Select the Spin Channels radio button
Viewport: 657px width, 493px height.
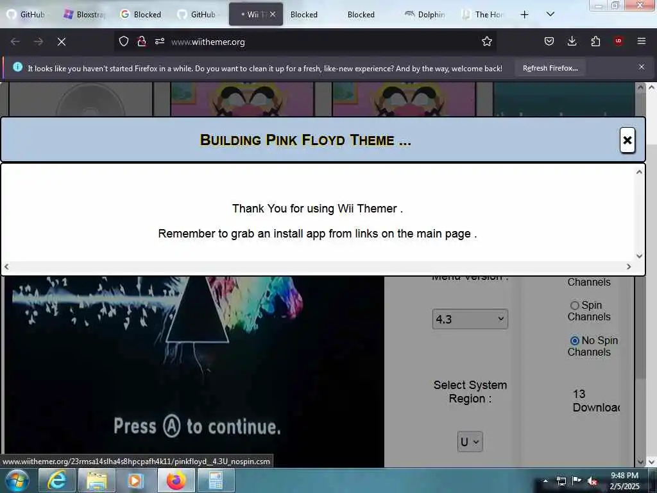[574, 305]
